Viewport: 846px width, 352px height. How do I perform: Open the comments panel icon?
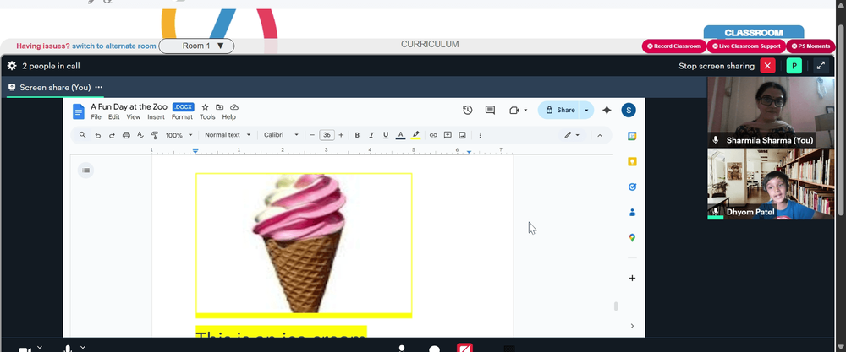(490, 110)
